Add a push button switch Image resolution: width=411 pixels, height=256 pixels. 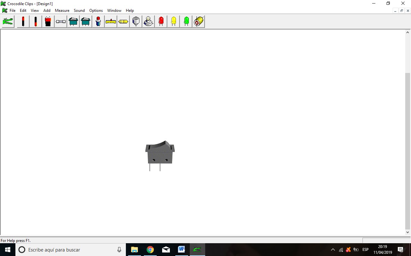click(98, 21)
